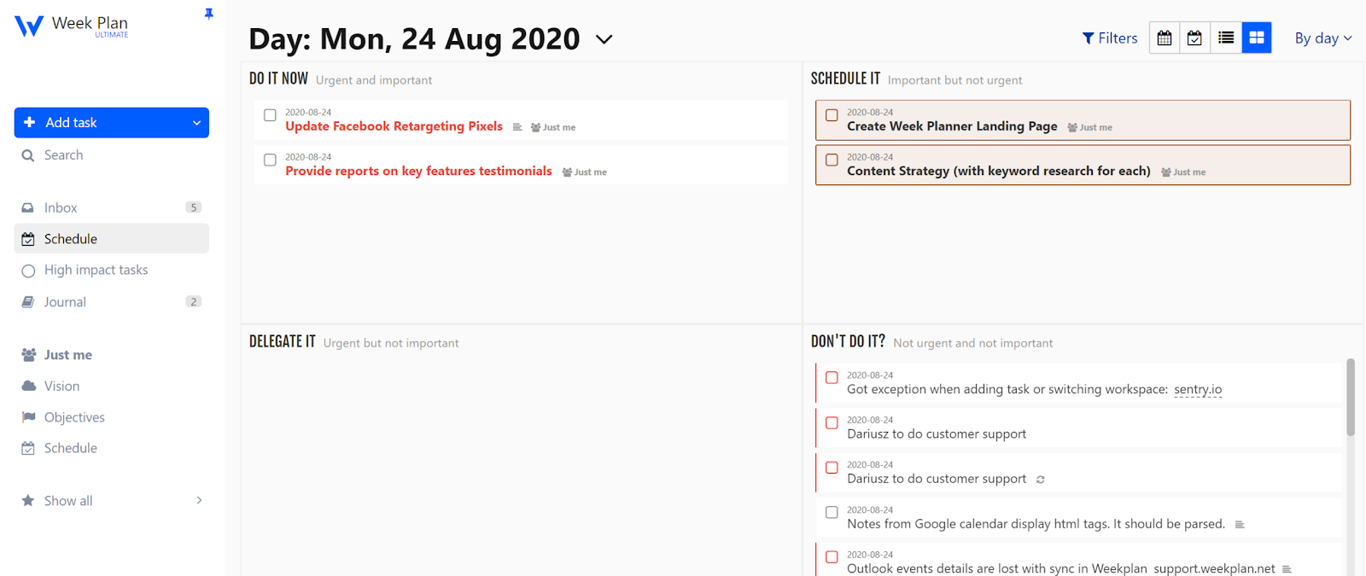Click the repeat icon on Dariusz customer support task

[1041, 480]
